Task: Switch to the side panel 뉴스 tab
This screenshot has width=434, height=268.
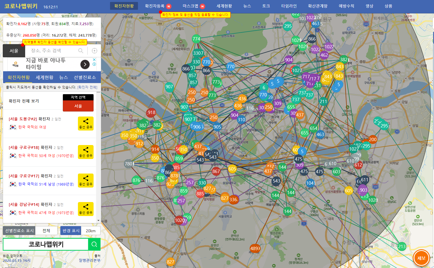Action: (x=63, y=77)
